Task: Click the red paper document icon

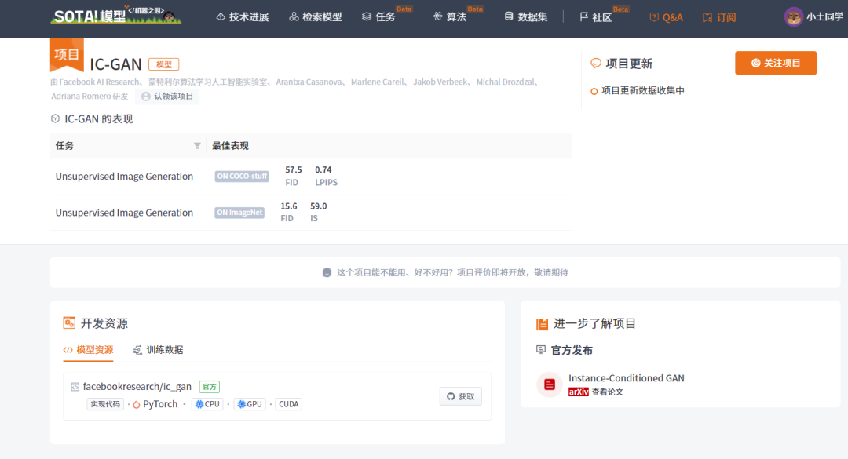Action: click(550, 384)
